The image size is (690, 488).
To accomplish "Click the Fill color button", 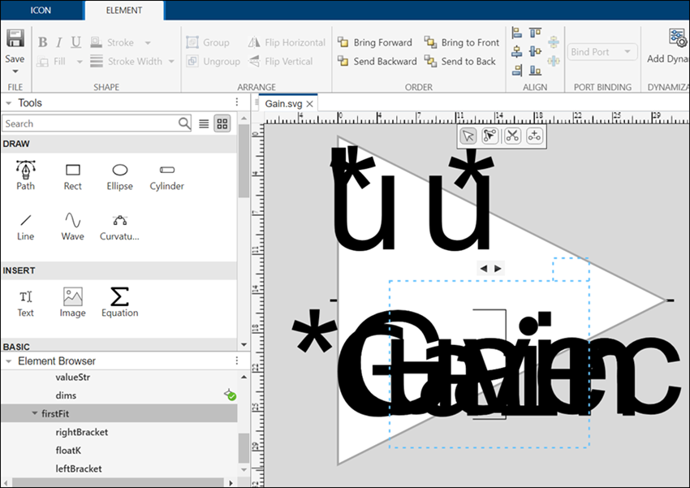I will [x=51, y=61].
